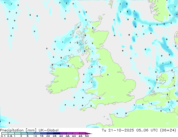Click the legend swatch between 30 and 35
The image size is (178, 137).
(x=63, y=133)
